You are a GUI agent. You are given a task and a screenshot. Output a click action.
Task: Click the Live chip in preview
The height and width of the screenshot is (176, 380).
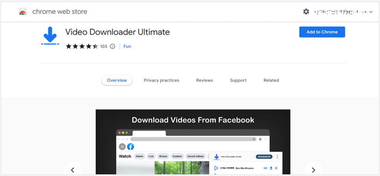coord(151,156)
